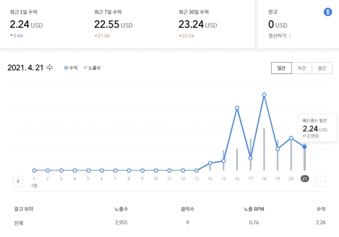Click the 2,955 cell in 전체 row
Viewport: 339px width, 237px height.
pos(121,222)
